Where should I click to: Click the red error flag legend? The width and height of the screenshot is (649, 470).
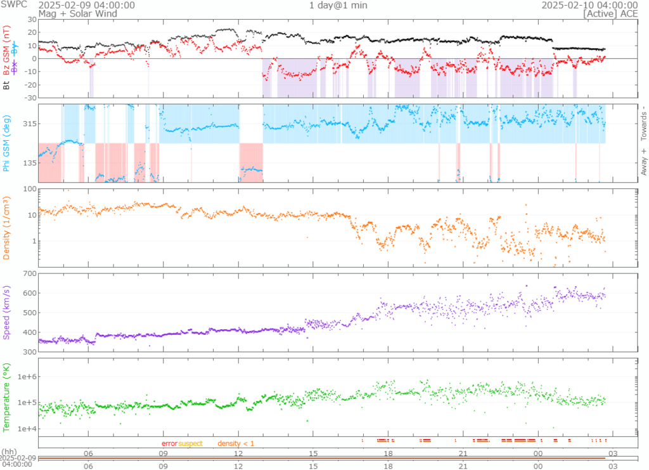point(169,443)
